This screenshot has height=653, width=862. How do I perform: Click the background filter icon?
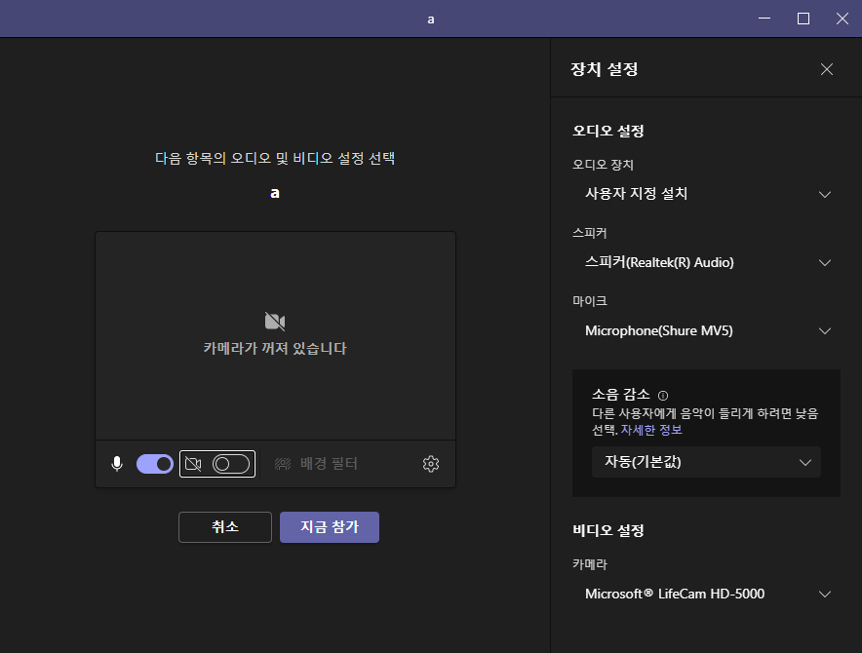click(283, 464)
